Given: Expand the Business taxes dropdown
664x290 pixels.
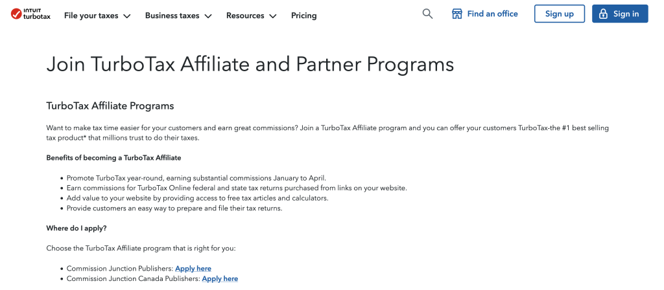Looking at the screenshot, I should 178,16.
